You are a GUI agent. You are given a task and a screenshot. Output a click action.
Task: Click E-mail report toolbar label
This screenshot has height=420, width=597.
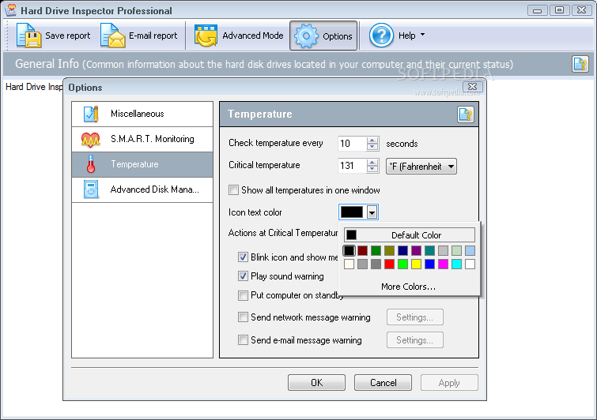153,36
